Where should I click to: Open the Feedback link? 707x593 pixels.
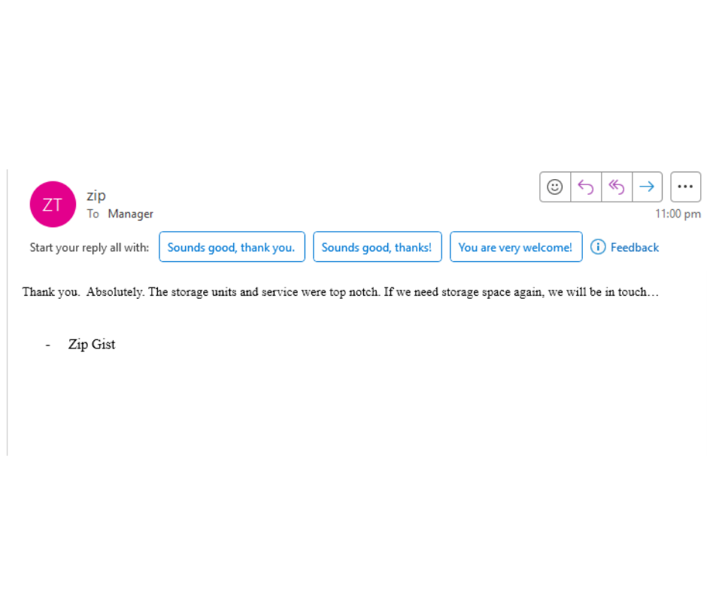[634, 247]
